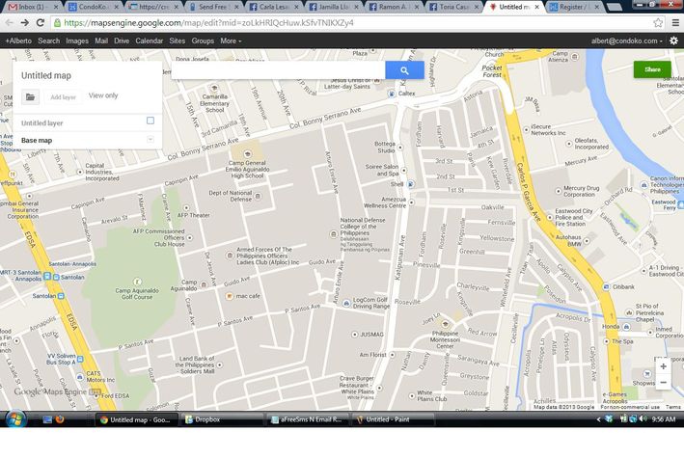Viewport: 684px width, 458px height.
Task: Click the mac cafe map icon
Action: click(x=230, y=296)
